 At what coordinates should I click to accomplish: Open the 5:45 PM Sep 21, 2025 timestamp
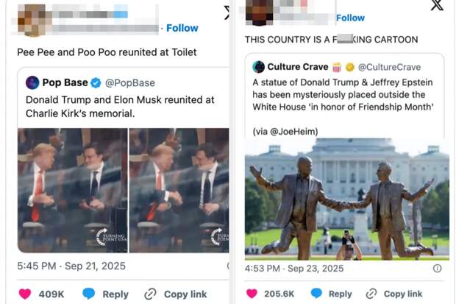click(71, 266)
